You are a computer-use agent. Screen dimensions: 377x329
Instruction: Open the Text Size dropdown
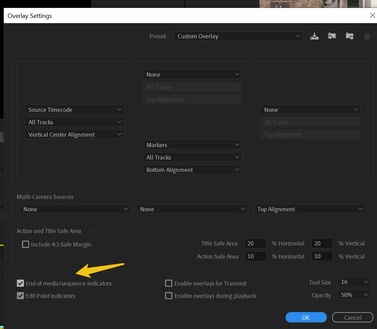(354, 282)
